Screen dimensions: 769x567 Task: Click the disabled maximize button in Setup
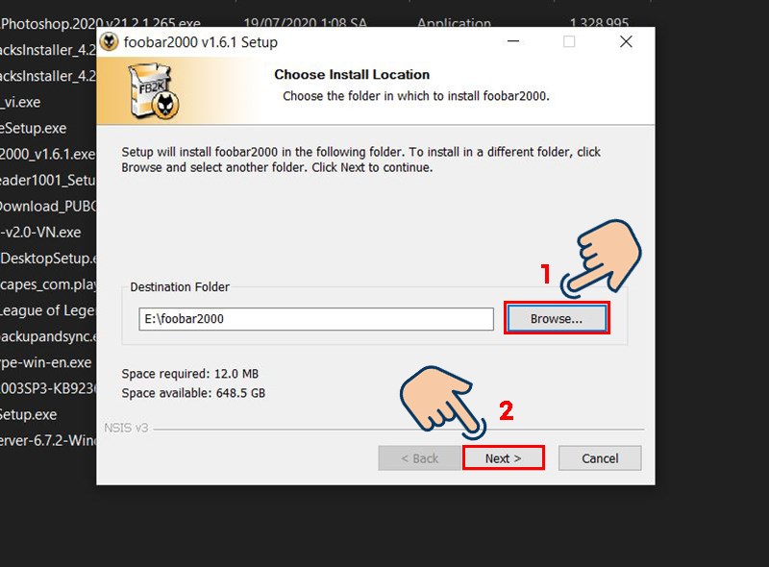point(569,41)
